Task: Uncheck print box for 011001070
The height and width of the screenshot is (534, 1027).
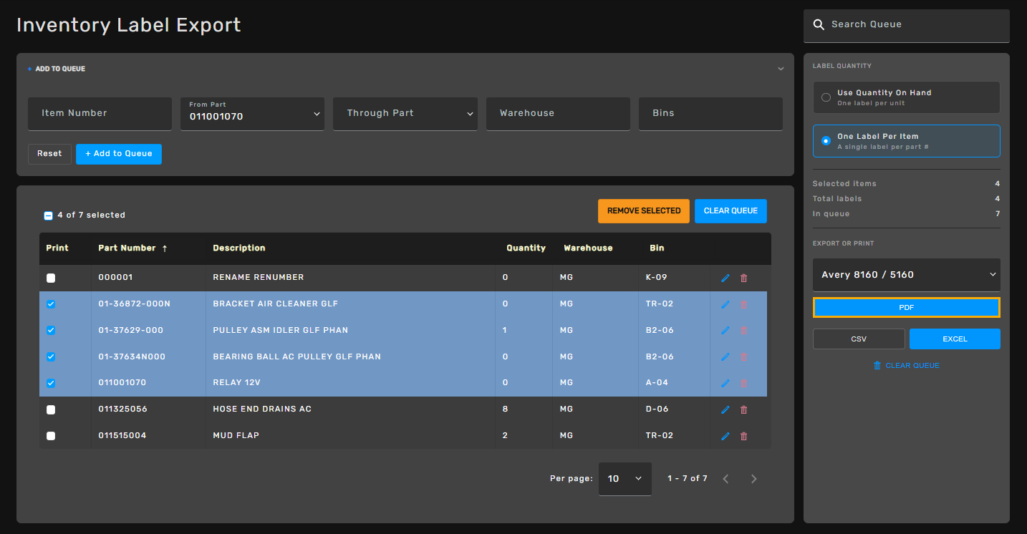Action: pos(51,383)
